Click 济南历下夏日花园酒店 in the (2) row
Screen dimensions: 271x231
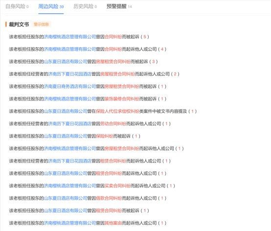click(70, 74)
